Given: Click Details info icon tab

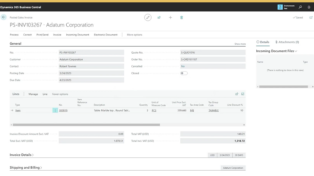Looking at the screenshot, I should point(263,42).
